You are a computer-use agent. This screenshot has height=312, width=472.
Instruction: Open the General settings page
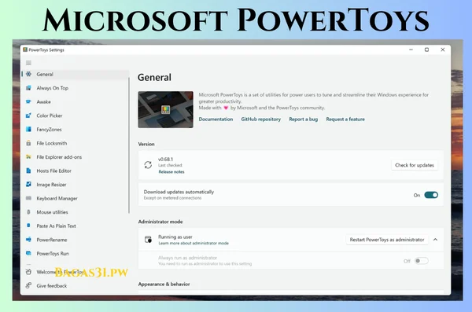(x=76, y=75)
